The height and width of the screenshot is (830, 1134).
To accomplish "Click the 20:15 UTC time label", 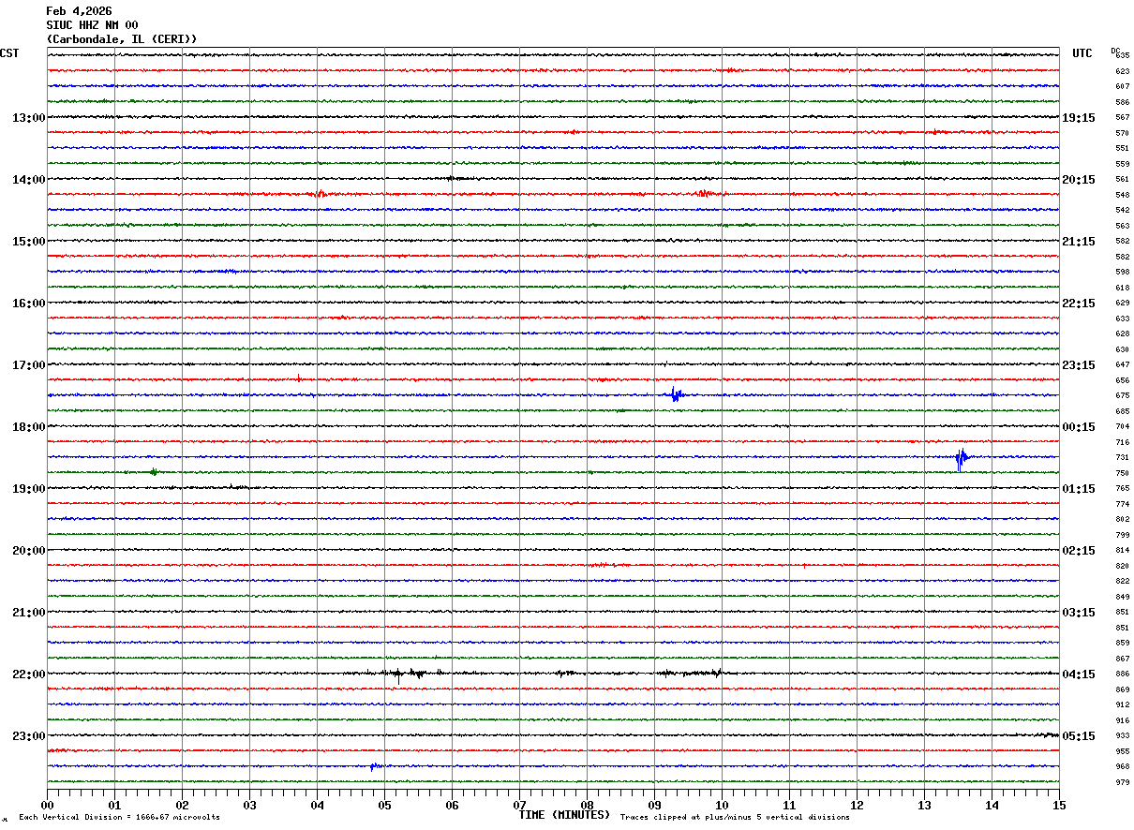I will (1079, 179).
